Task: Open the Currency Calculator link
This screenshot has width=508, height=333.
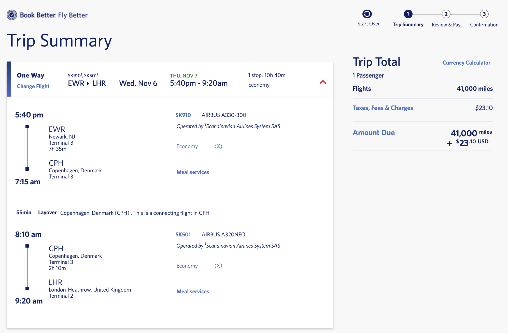Action: click(466, 63)
